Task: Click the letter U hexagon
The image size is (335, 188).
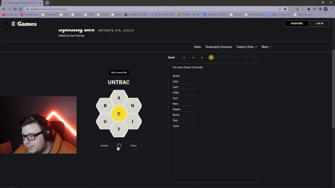Action: [x=105, y=122]
